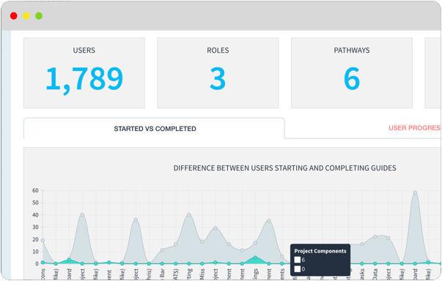Click the raised teal data point under 'ings' peak
442x281 pixels.
pyautogui.click(x=255, y=258)
